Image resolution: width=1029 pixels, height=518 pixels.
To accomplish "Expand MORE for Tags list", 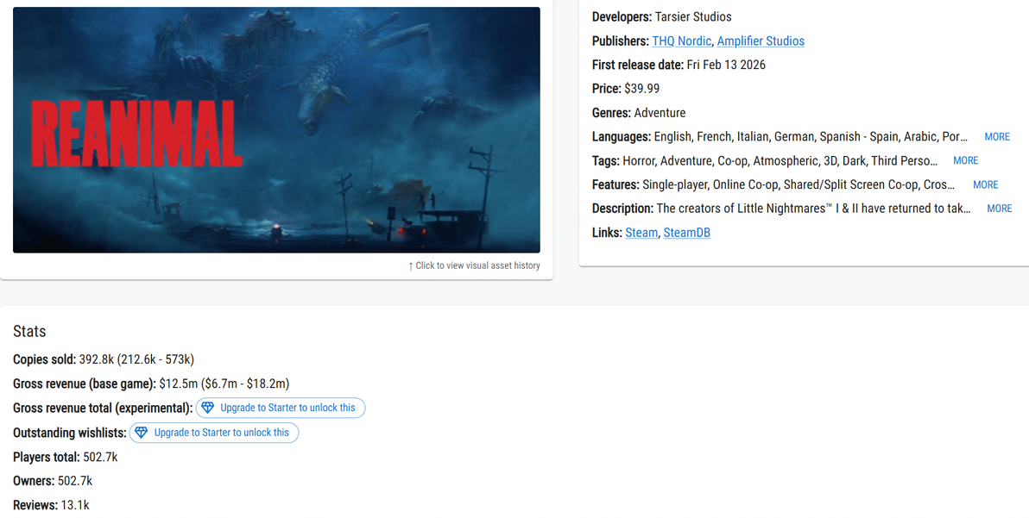I will (x=965, y=160).
